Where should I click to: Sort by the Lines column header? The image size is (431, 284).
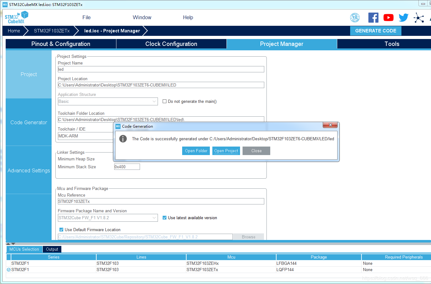[x=141, y=257]
